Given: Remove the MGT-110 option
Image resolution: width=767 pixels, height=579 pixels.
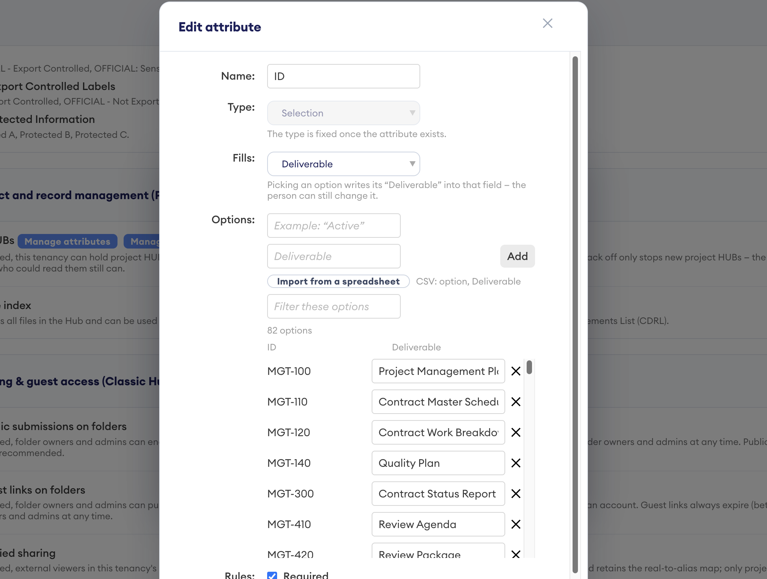Looking at the screenshot, I should (x=516, y=402).
